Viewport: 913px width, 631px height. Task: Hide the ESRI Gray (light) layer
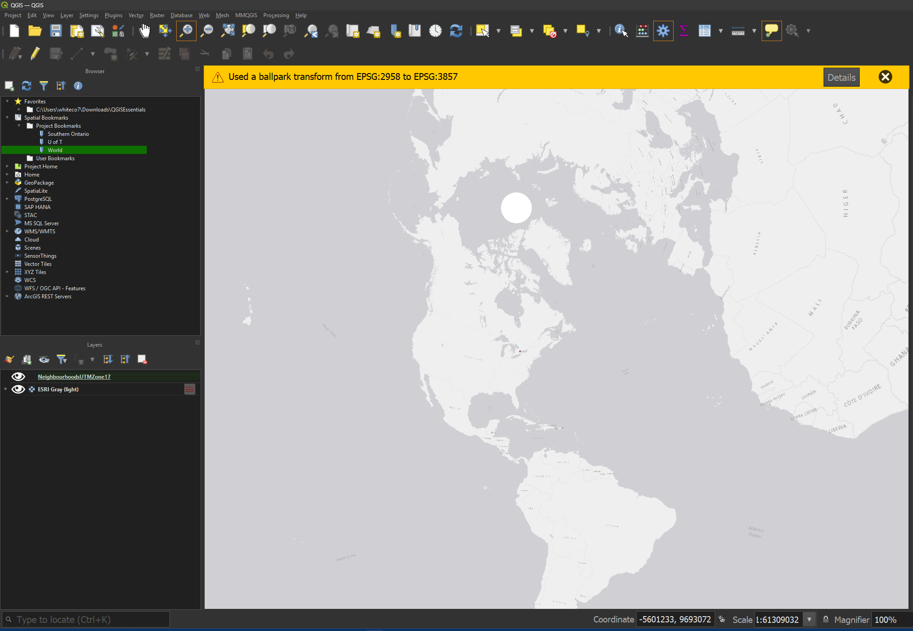click(x=18, y=389)
